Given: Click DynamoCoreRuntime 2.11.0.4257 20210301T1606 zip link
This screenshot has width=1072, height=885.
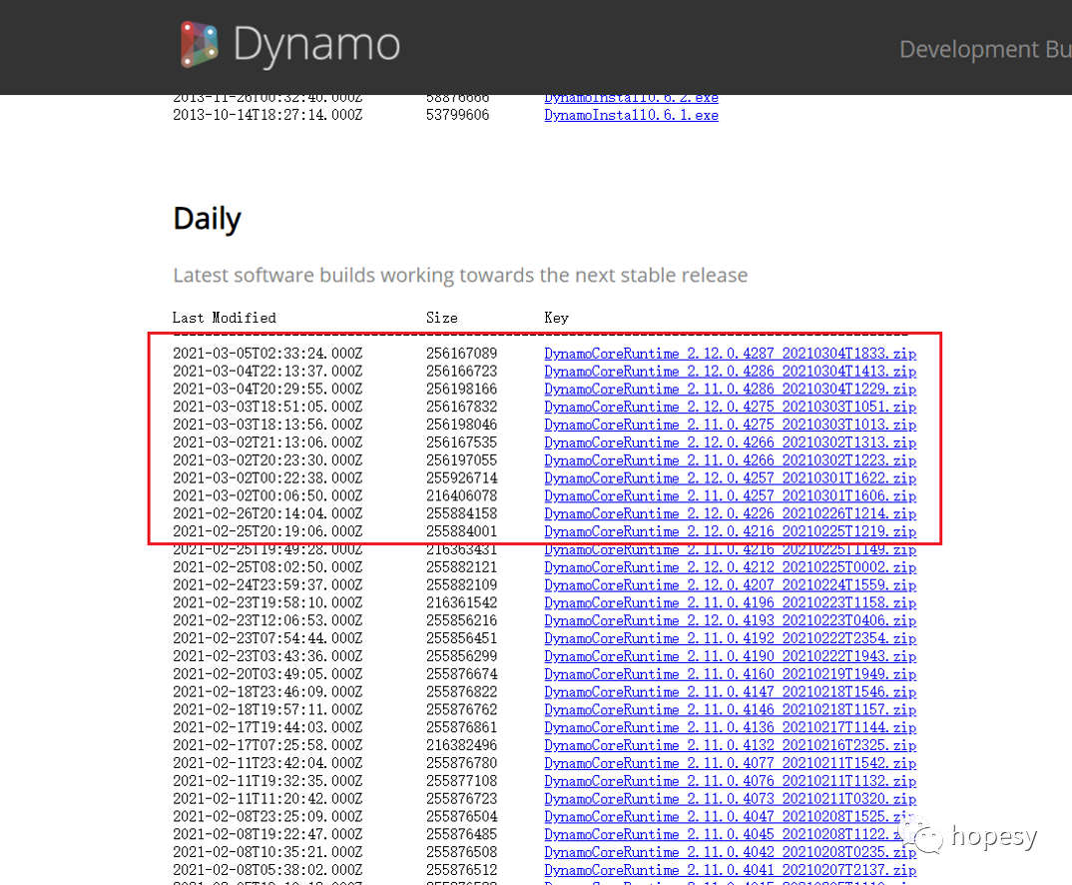Looking at the screenshot, I should tap(730, 496).
